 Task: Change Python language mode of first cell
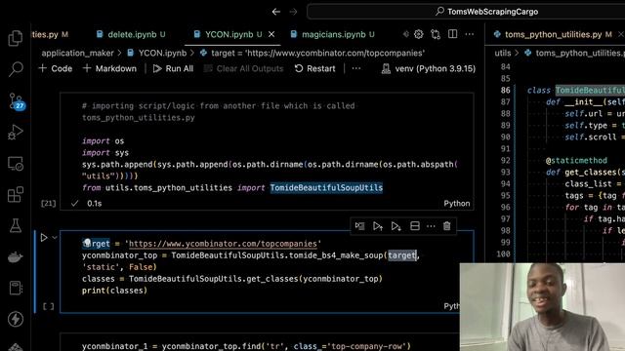(457, 204)
